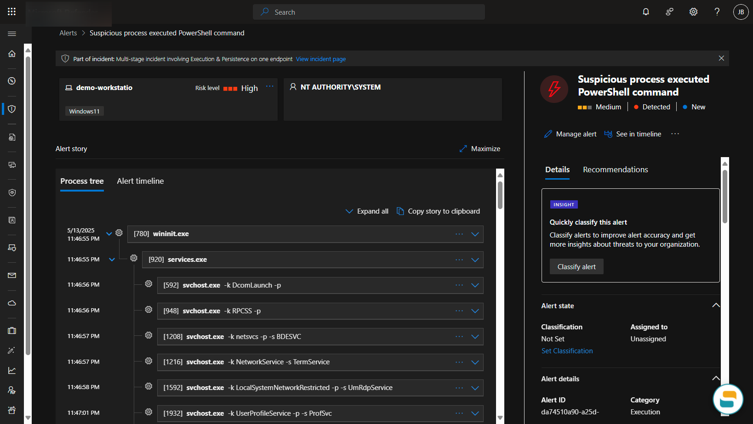Screen dimensions: 753x424
Task: Open the Recommendations tab
Action: 615,170
